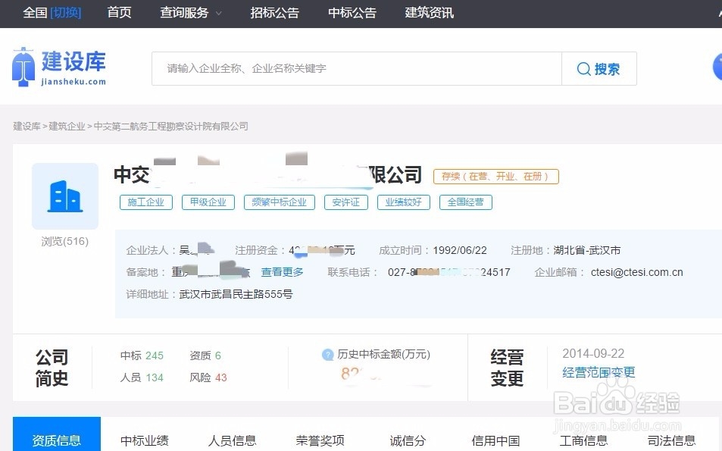Click the date 2014-09-22
Viewport: 722px width, 451px height.
(x=593, y=354)
